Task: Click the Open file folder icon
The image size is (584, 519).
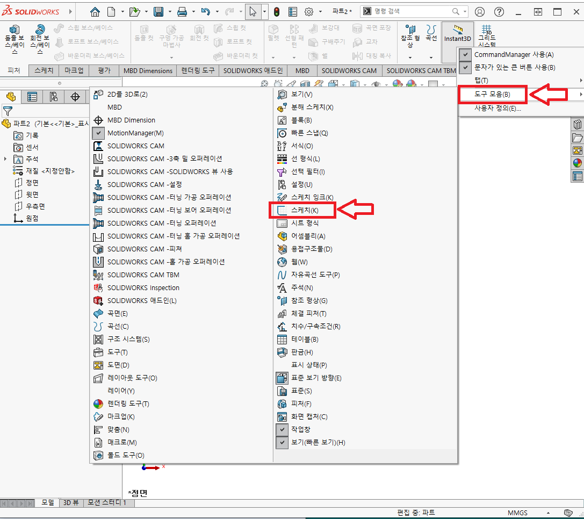Action: [134, 12]
